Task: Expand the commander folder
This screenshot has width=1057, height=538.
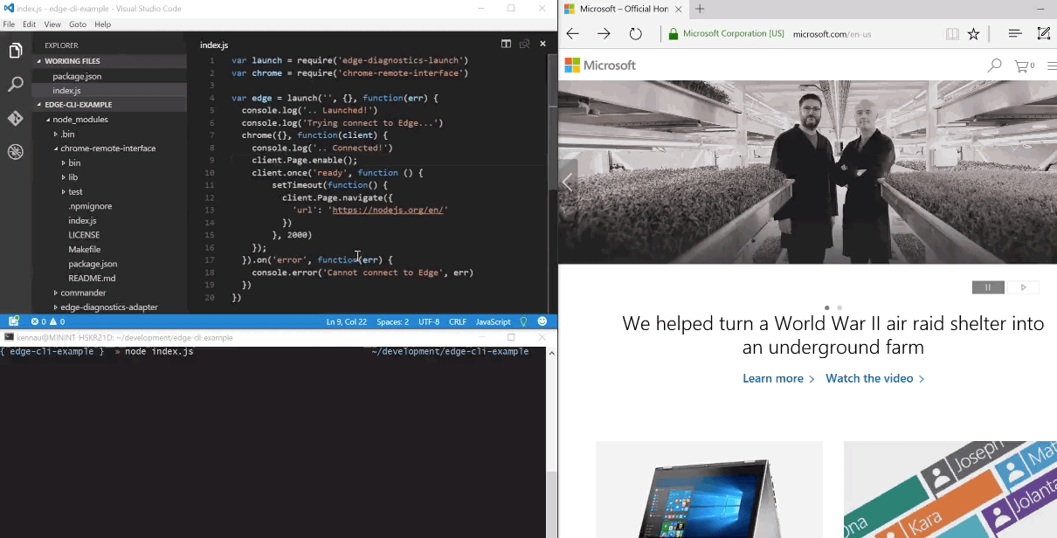Action: coord(83,293)
